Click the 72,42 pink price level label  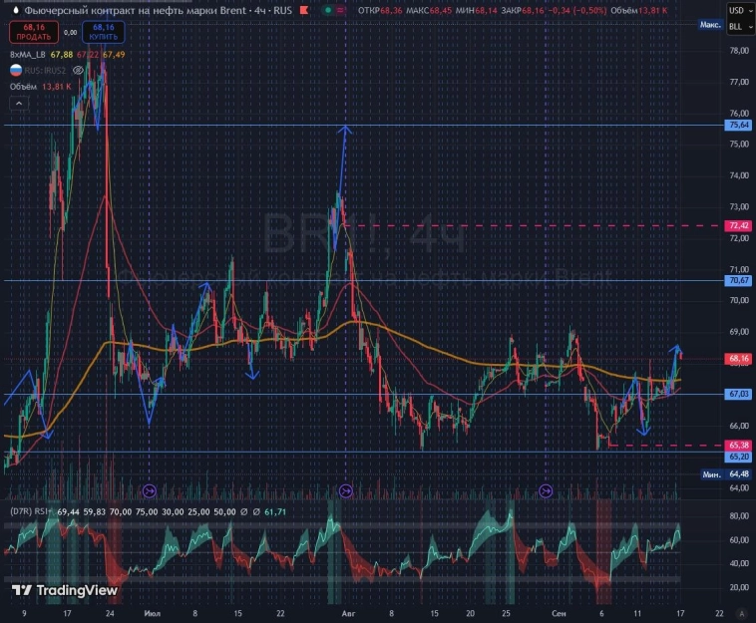click(x=739, y=226)
